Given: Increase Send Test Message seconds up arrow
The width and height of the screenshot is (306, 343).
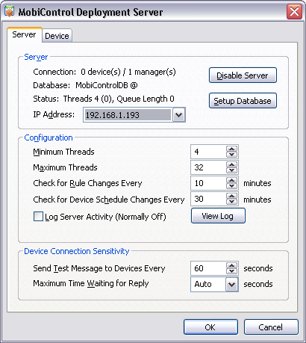Looking at the screenshot, I should (231, 265).
